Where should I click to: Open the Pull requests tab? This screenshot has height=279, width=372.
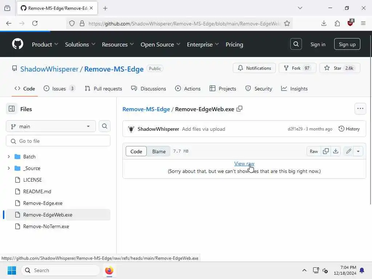104,89
